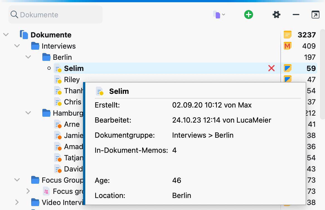Click Amad's document icon
The image size is (325, 210).
tap(58, 147)
